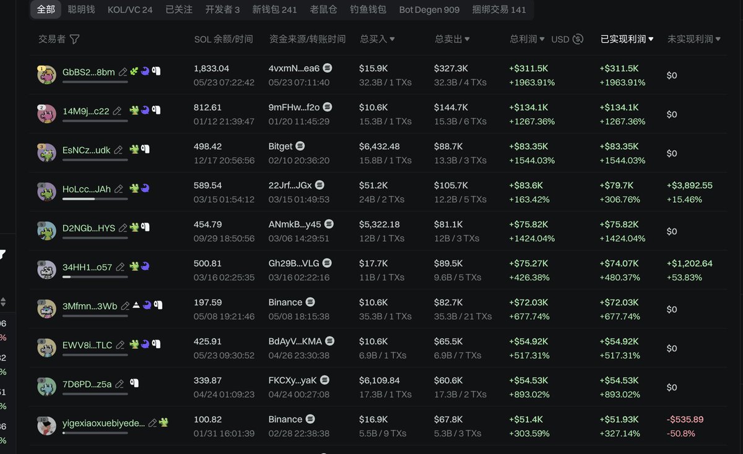Image resolution: width=743 pixels, height=454 pixels.
Task: Open the avatar of trader 7D6PD...z5a
Action: 46,387
